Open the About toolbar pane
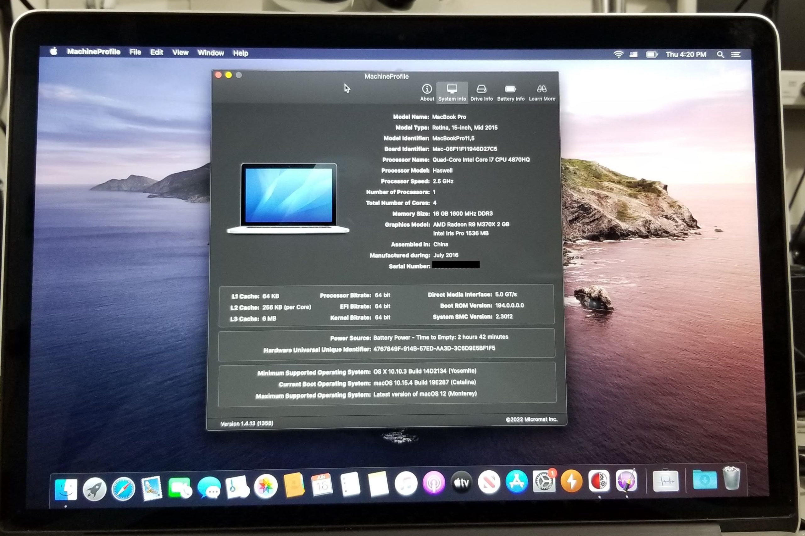Screen dimensions: 805x536 point(427,93)
